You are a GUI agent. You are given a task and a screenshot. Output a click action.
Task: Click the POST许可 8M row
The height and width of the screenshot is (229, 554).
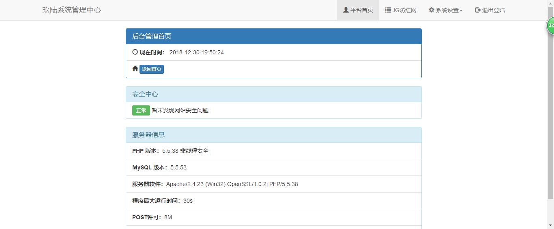[x=274, y=217]
